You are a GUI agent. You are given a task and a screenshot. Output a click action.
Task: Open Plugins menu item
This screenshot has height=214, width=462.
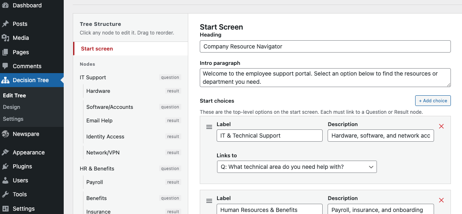32,166
